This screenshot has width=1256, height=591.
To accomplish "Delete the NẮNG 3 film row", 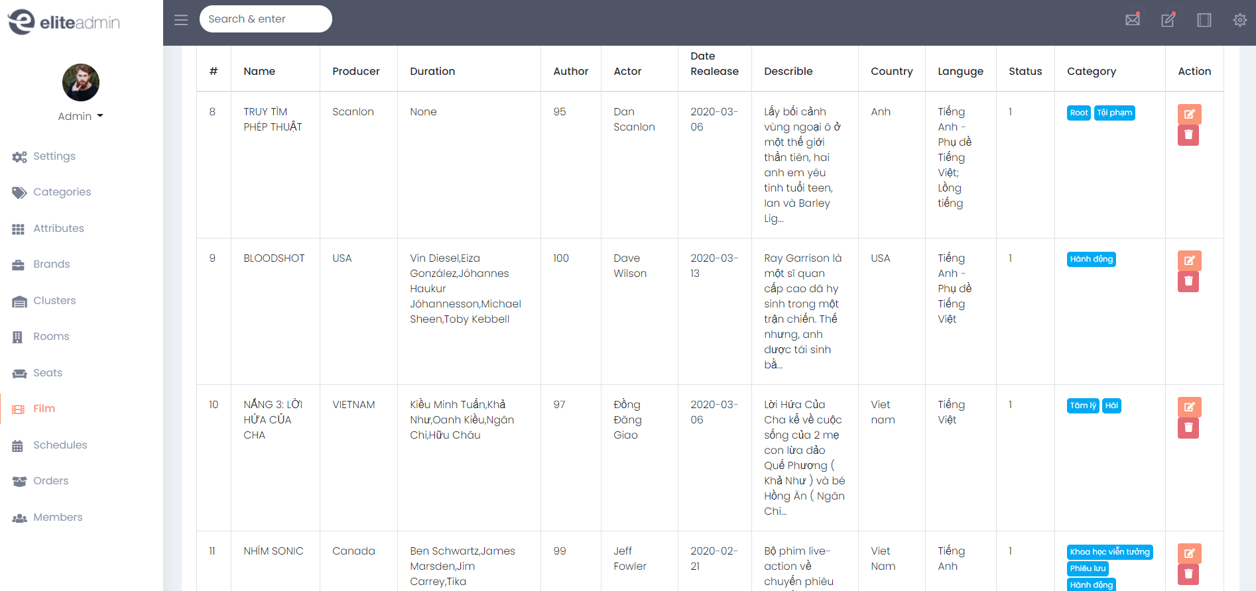I will tap(1188, 428).
